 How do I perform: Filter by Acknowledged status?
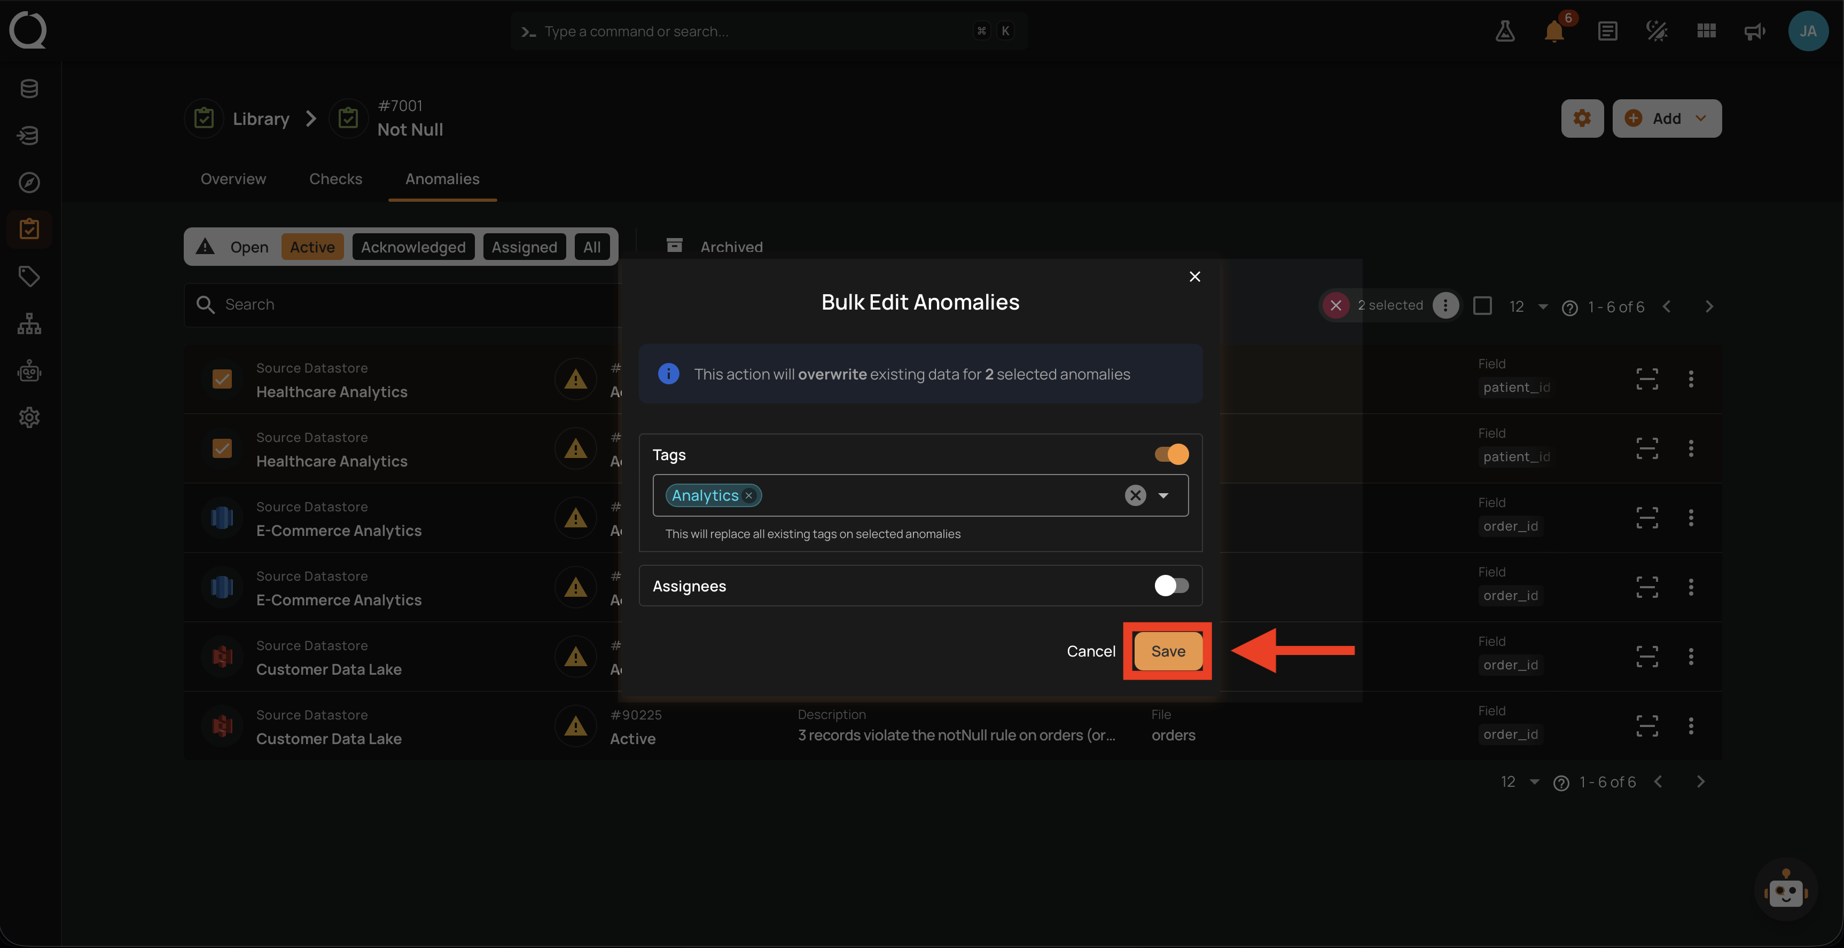pos(413,247)
